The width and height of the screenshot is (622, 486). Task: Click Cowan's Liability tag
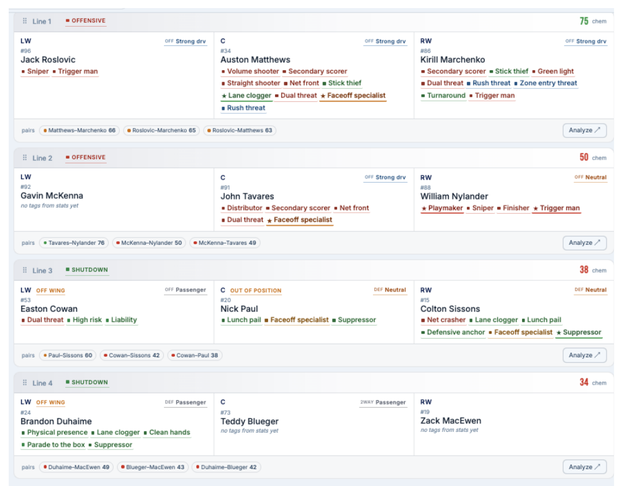(x=122, y=320)
